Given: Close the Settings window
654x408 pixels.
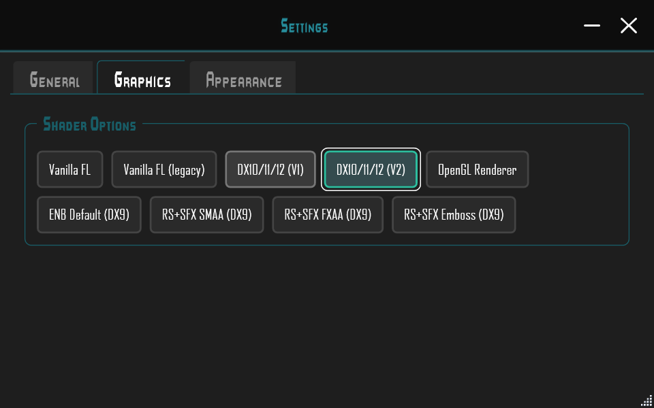Looking at the screenshot, I should pos(629,26).
